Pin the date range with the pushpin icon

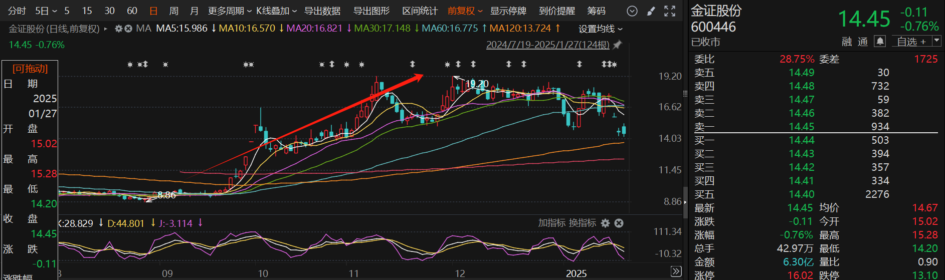(618, 45)
